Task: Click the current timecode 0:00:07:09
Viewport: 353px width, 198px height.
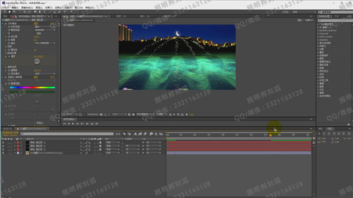Action: [x=10, y=133]
